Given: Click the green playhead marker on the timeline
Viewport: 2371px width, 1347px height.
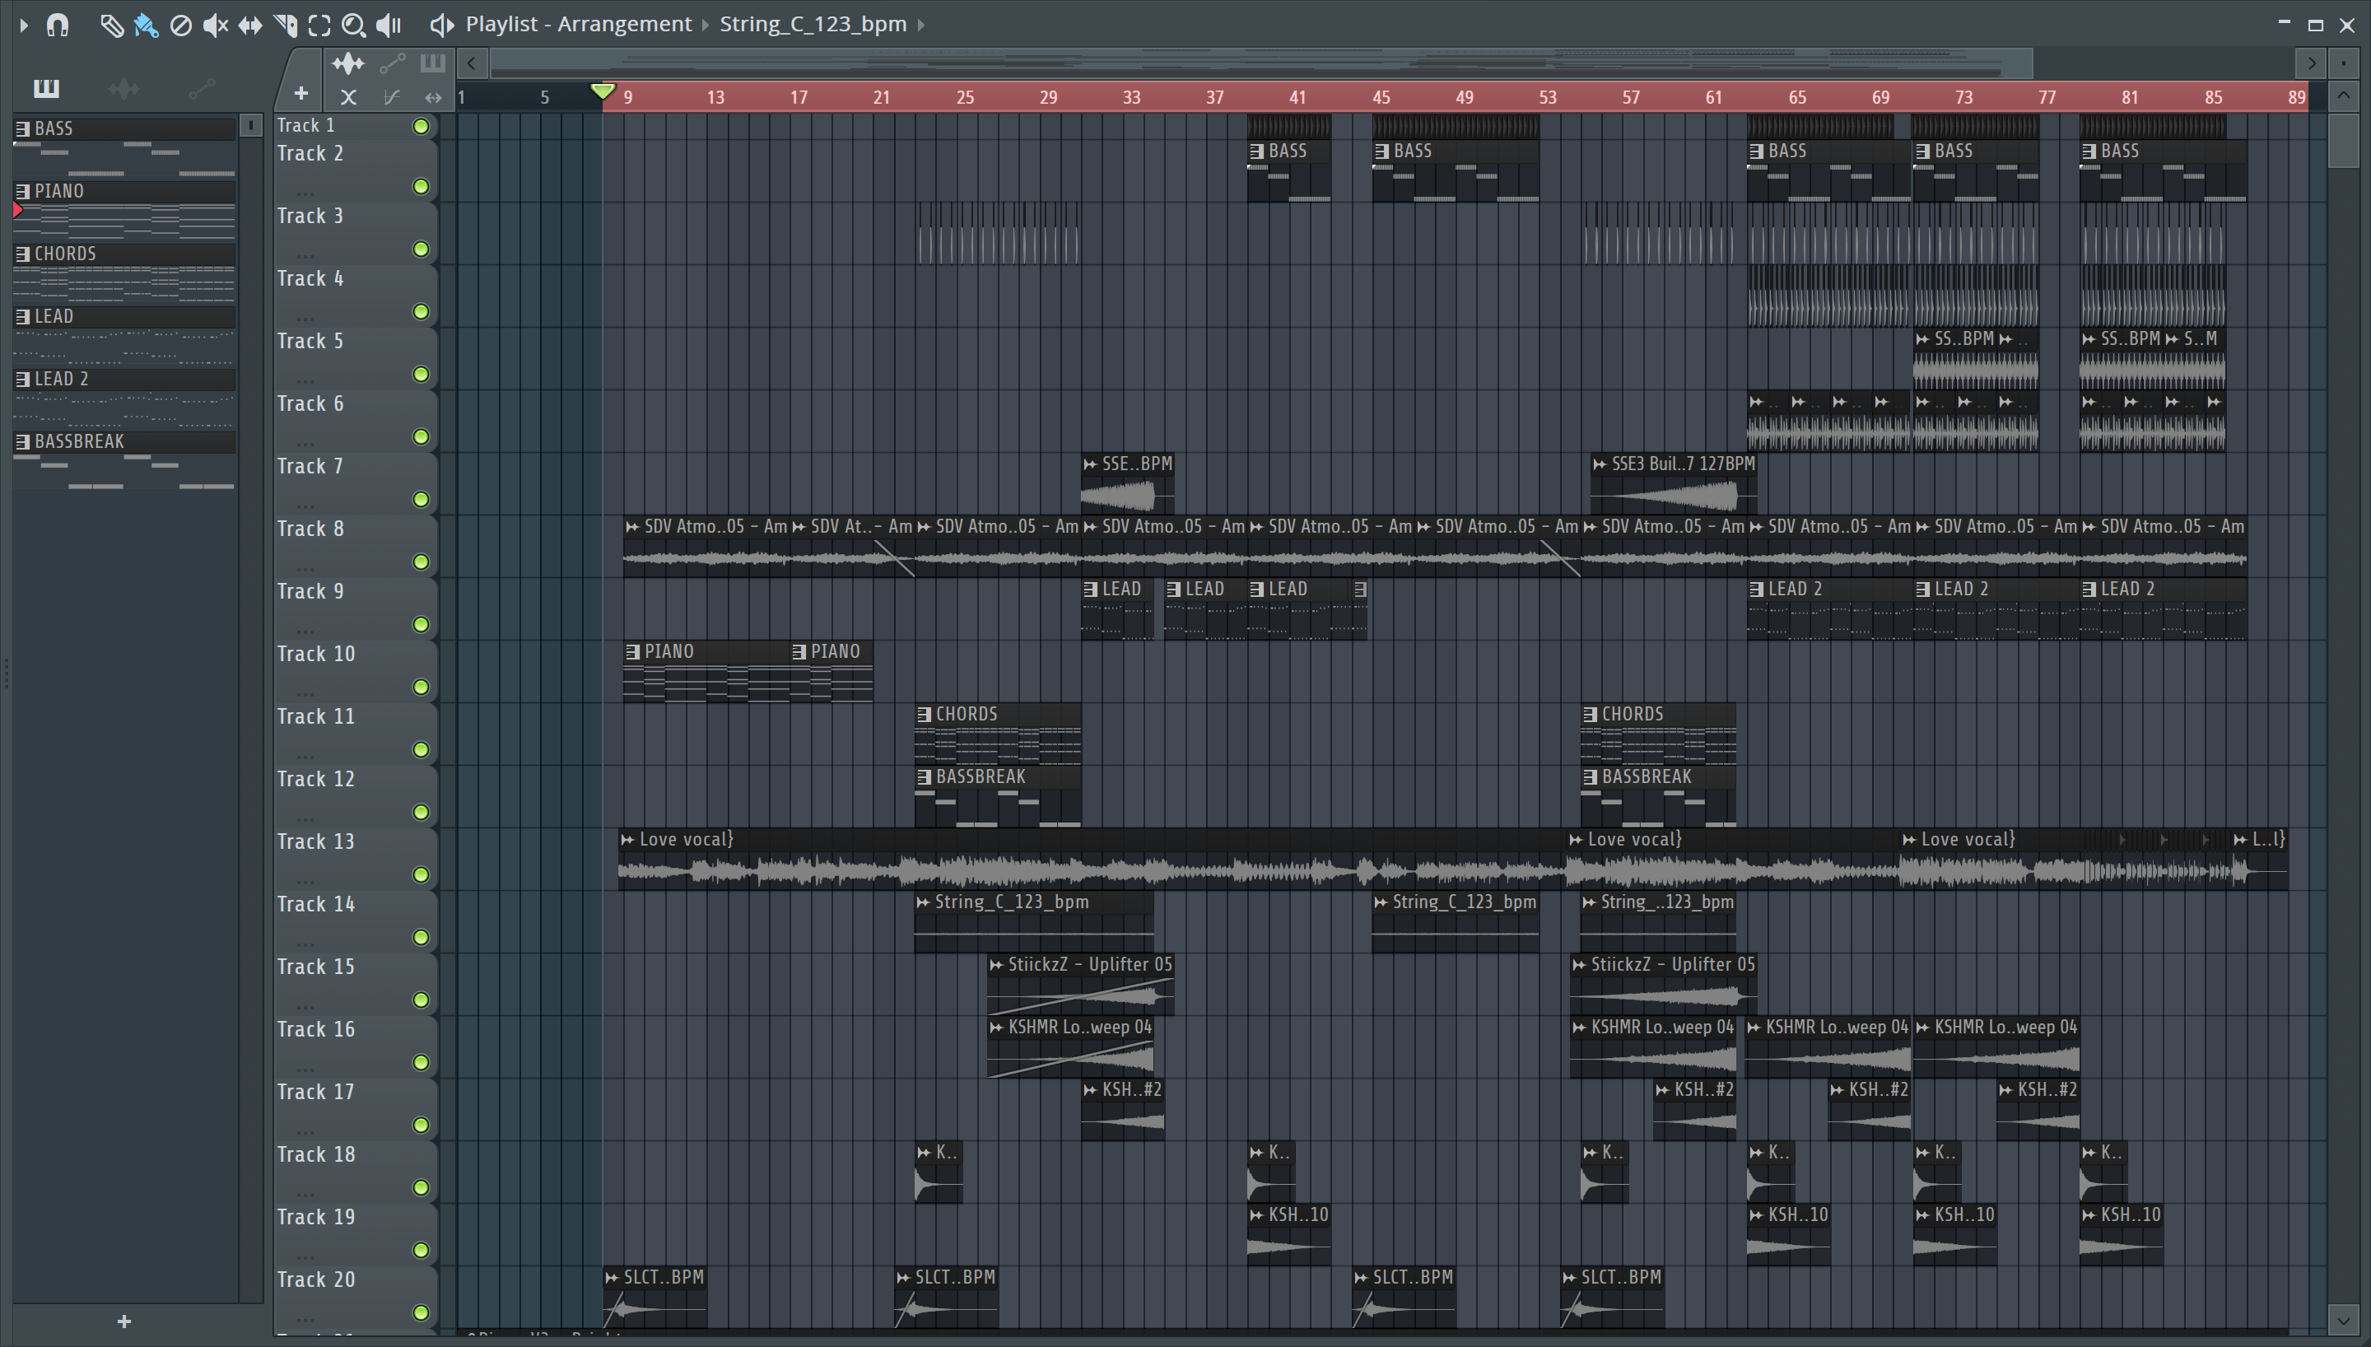Looking at the screenshot, I should (603, 91).
